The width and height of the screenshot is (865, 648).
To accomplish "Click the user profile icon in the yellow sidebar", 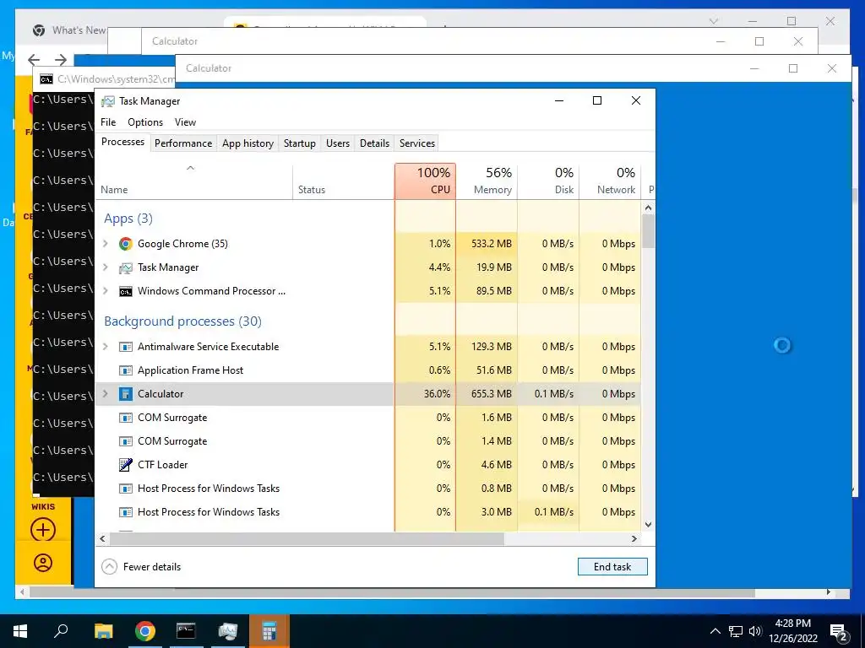I will click(43, 563).
